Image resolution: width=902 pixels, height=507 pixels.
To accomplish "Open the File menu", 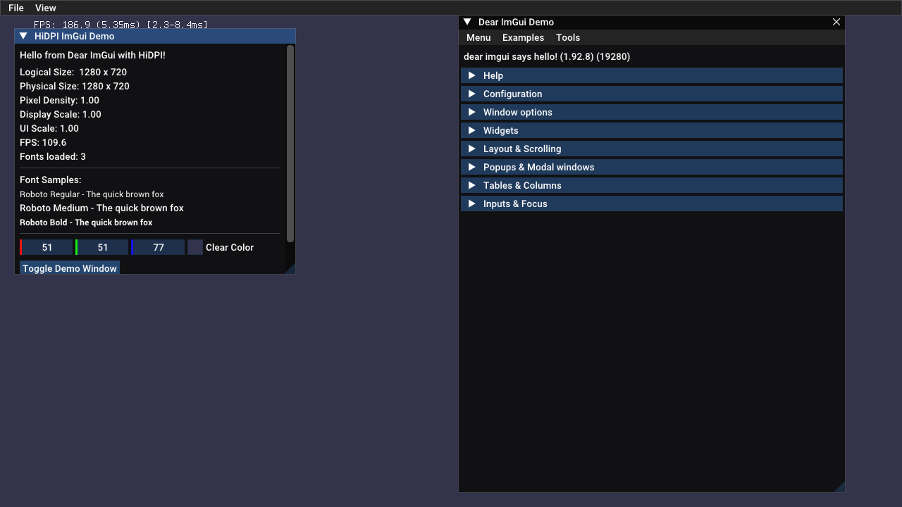I will click(x=16, y=8).
